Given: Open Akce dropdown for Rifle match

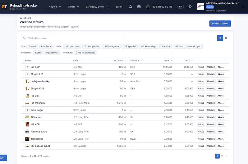Looking at the screenshot, I should pos(221,117).
